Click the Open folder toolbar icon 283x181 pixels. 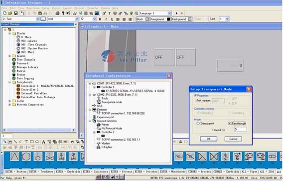(x=10, y=13)
